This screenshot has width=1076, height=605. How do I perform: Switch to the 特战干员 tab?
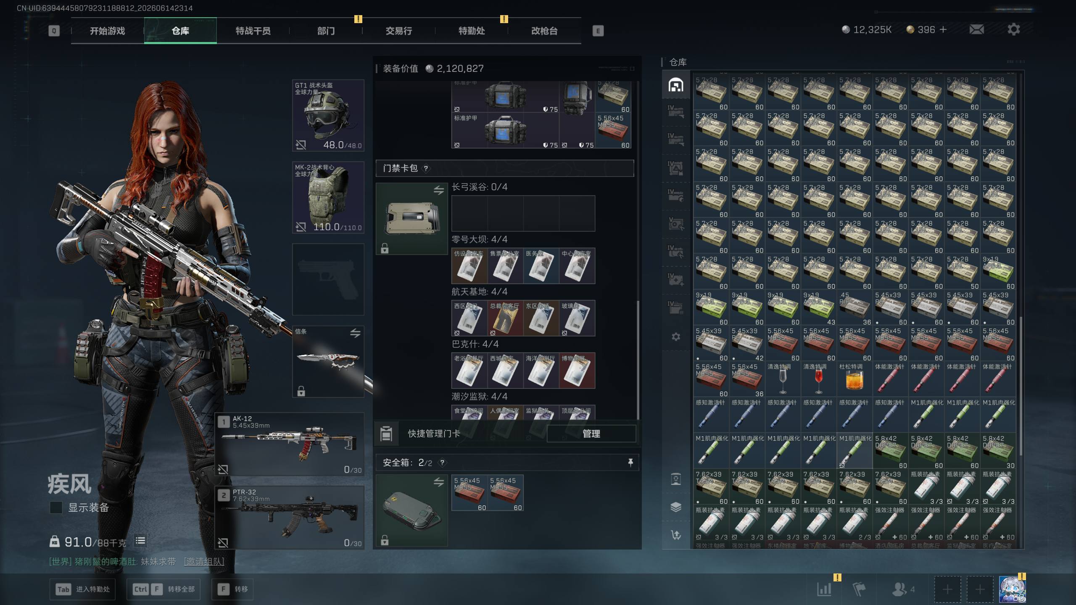253,31
